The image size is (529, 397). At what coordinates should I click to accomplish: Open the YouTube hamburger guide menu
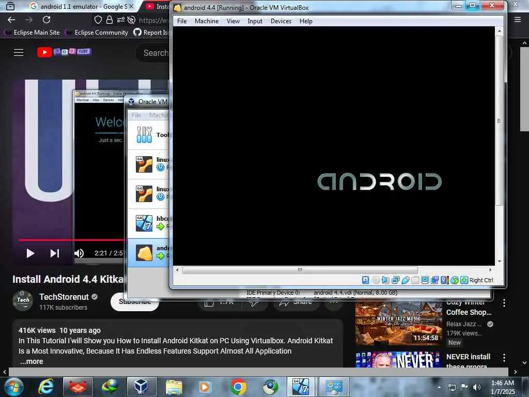(19, 52)
